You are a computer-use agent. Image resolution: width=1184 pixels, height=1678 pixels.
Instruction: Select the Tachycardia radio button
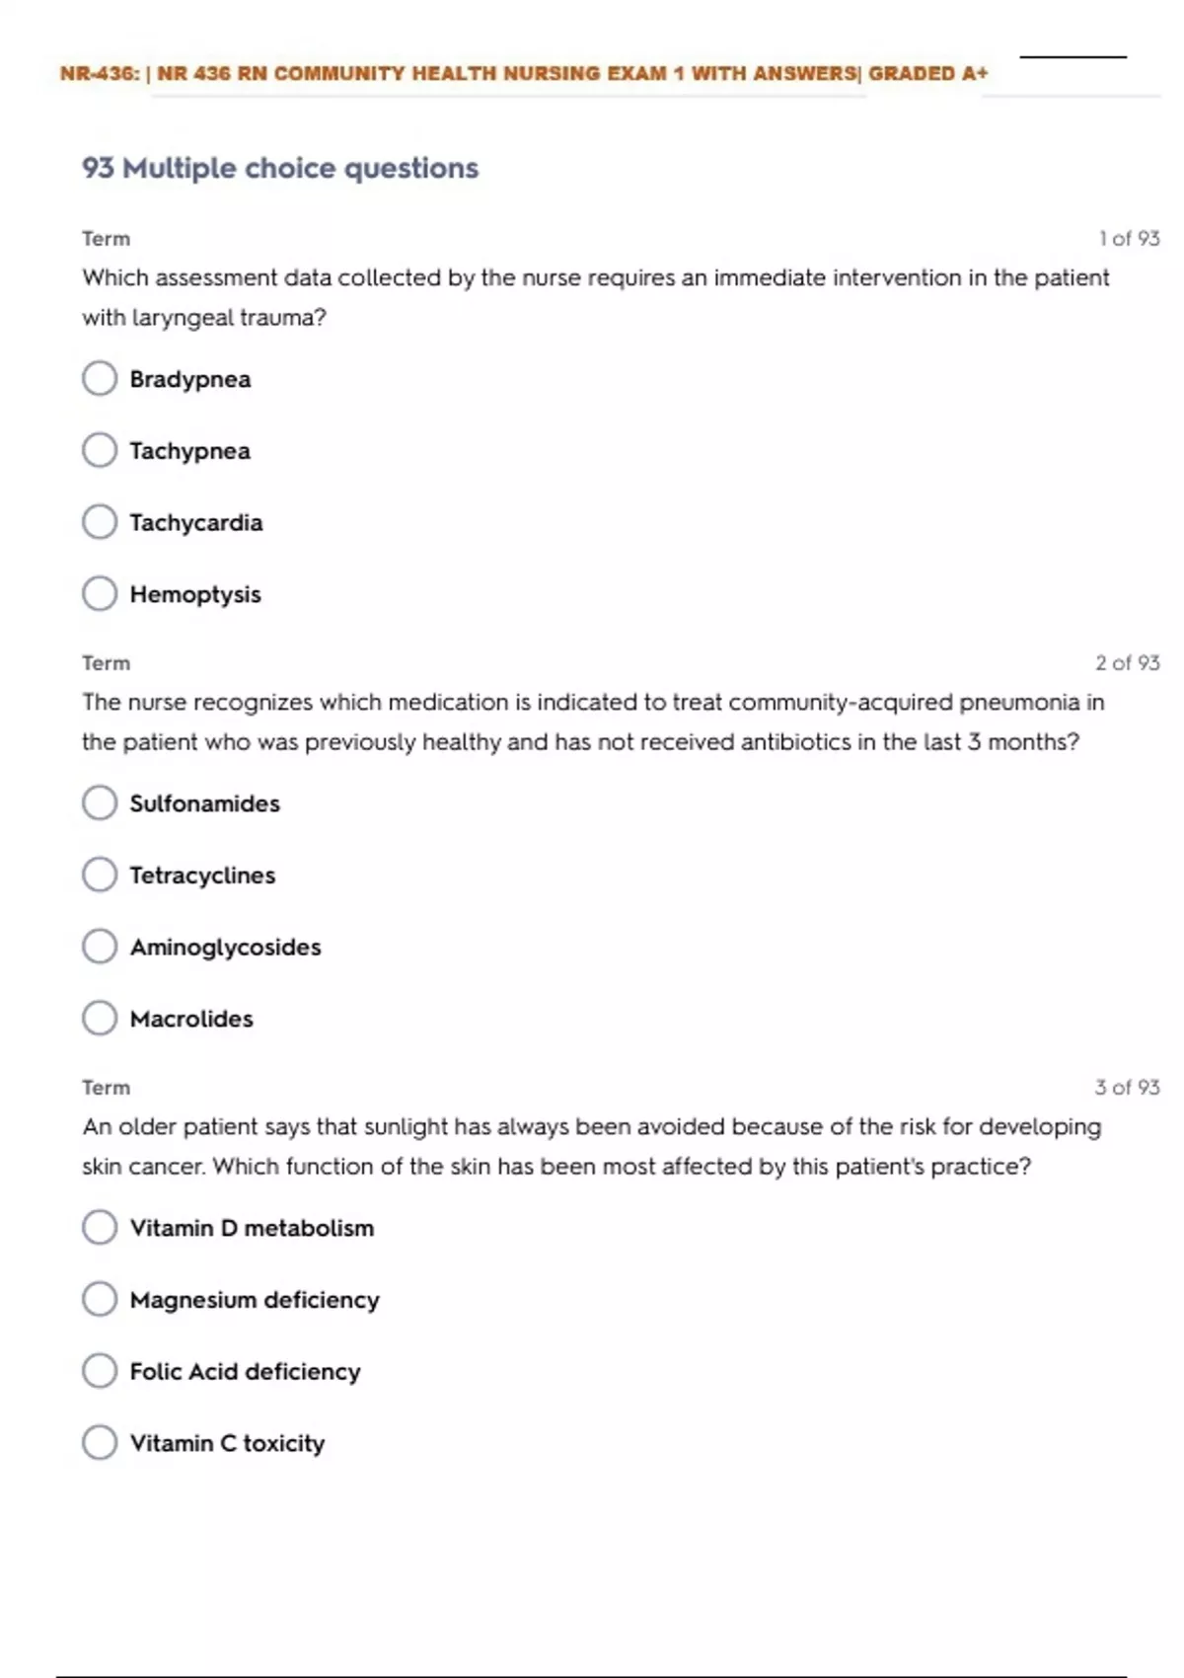coord(100,522)
